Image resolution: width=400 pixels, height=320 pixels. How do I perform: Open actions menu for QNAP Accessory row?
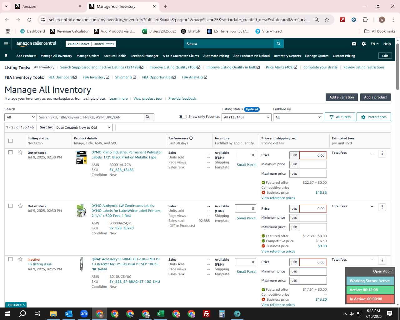point(382,260)
